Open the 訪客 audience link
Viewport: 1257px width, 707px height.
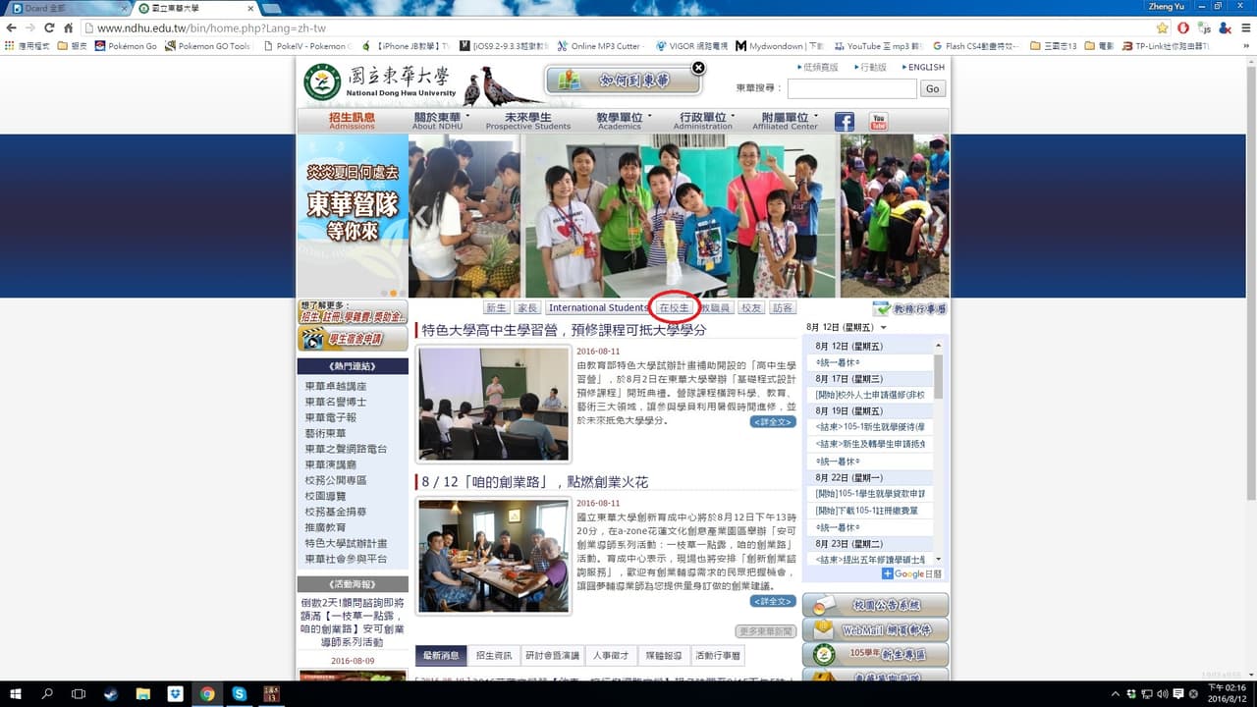coord(783,308)
